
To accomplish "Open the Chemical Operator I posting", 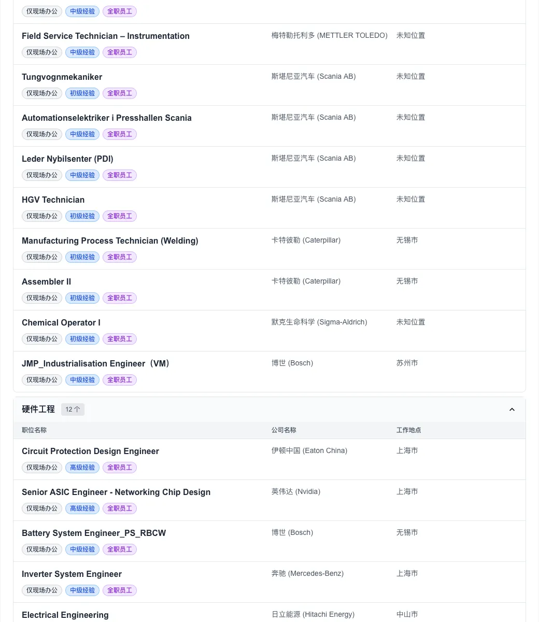I will point(61,322).
